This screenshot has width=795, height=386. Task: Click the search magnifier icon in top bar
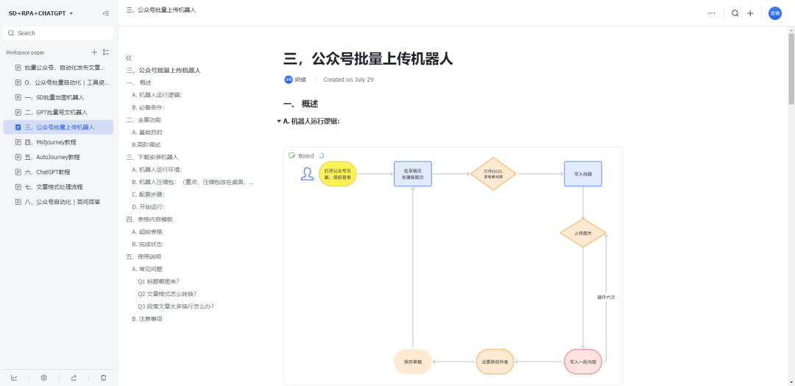[735, 13]
